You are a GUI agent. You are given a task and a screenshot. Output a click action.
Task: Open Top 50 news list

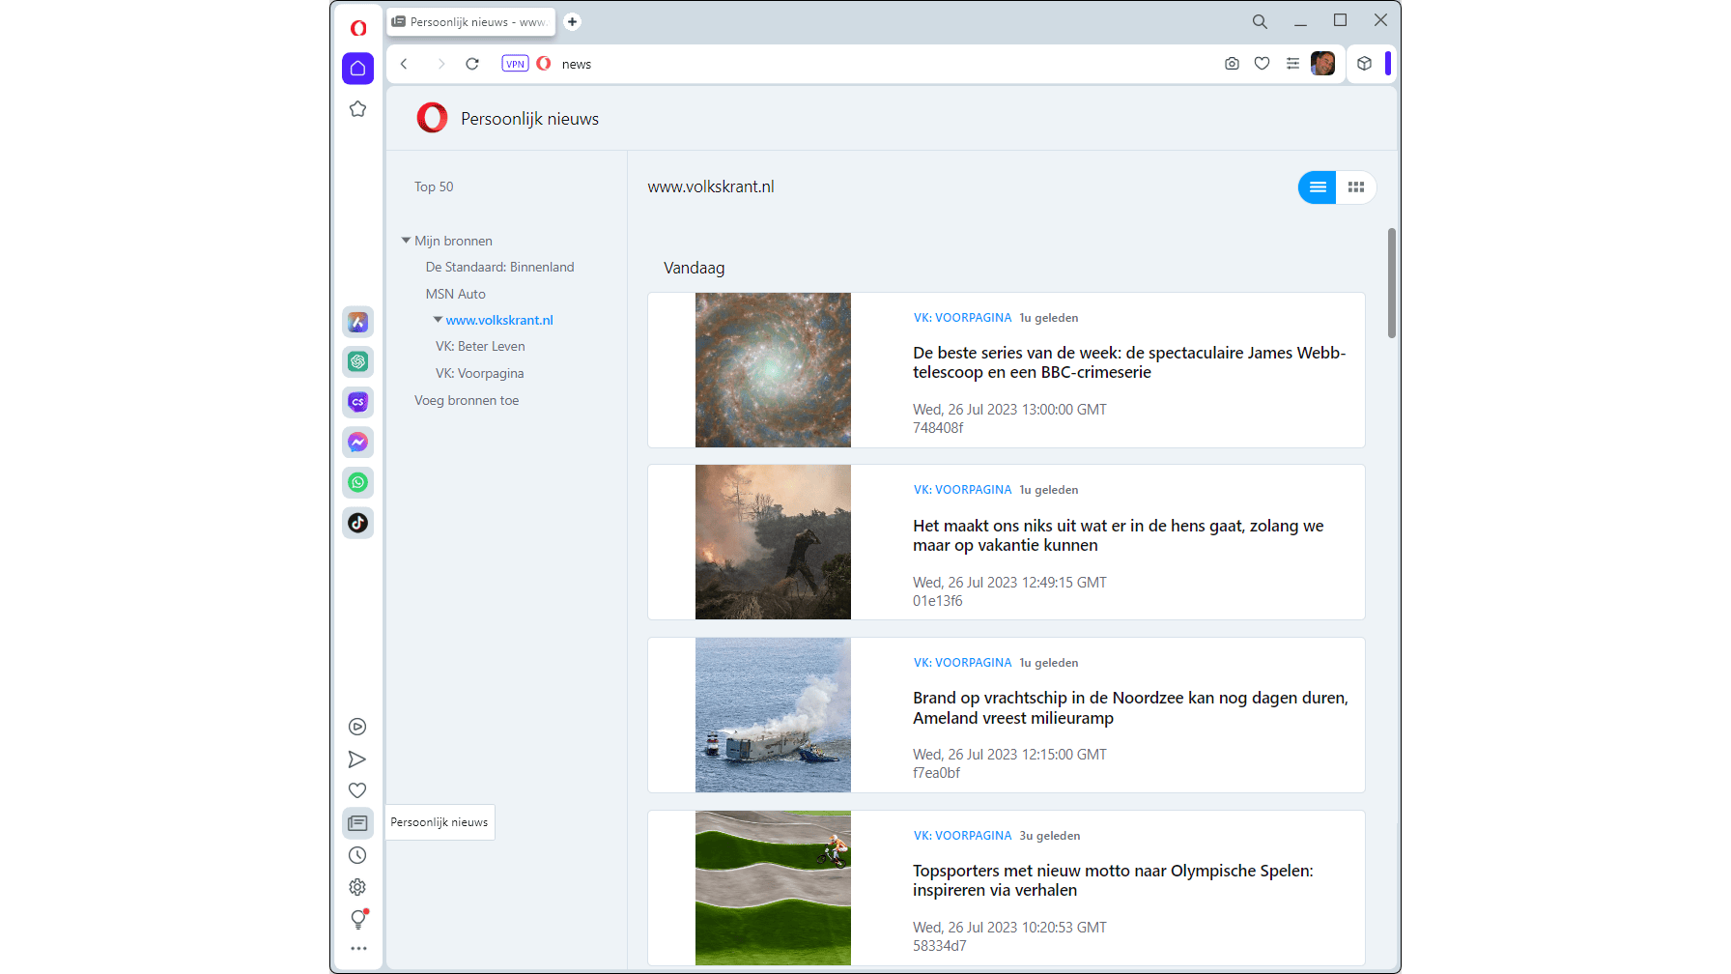[x=434, y=187]
